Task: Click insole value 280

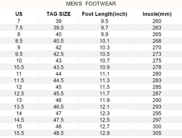Action: click(x=157, y=74)
